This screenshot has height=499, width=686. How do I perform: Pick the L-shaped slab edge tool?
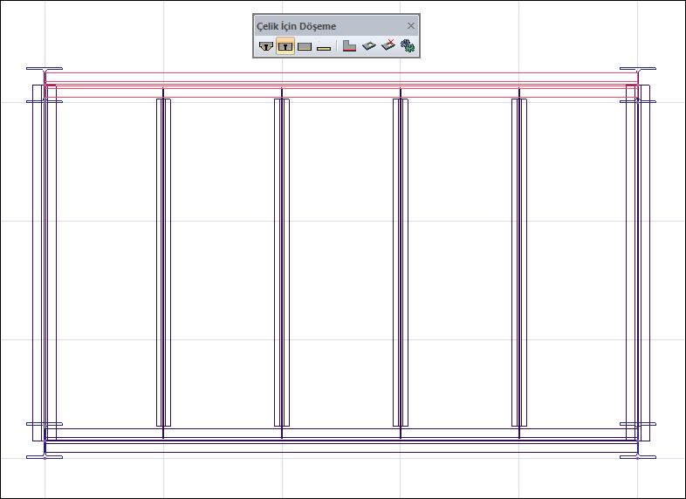click(349, 46)
